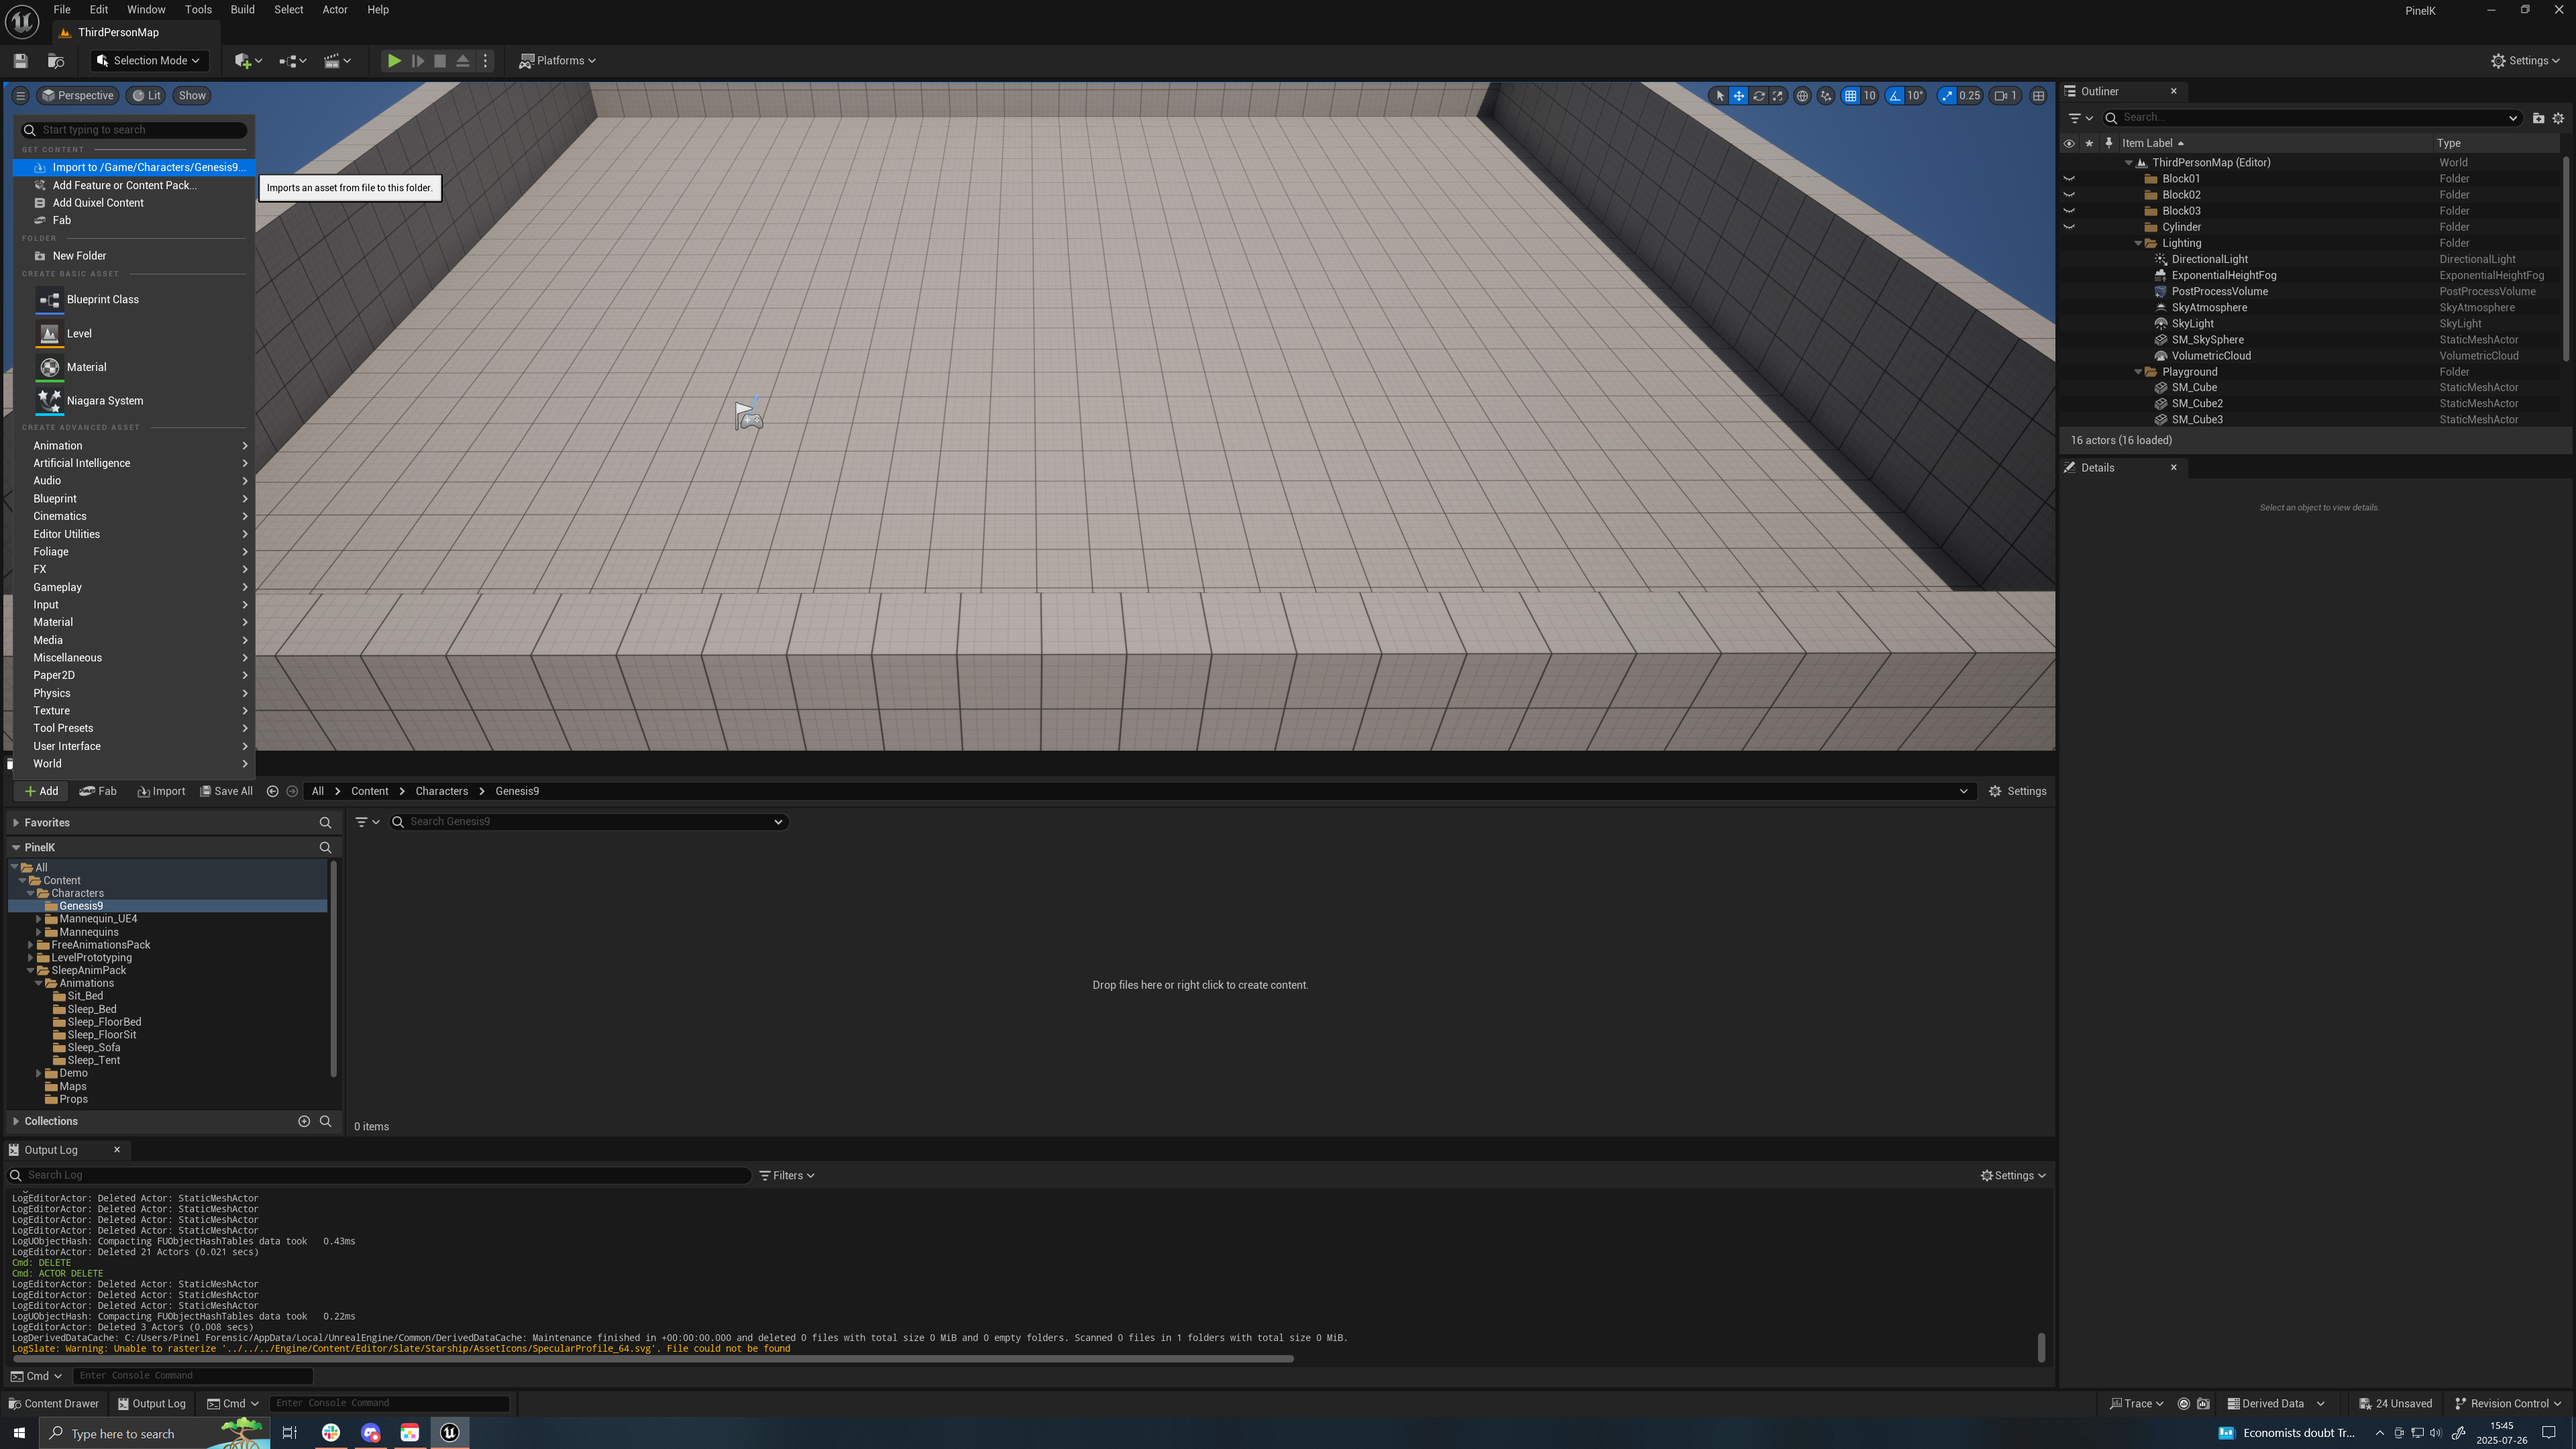2576x1449 pixels.
Task: Click the add collection plus icon
Action: click(x=304, y=1121)
